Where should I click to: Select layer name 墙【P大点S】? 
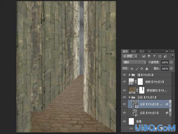(x=145, y=75)
